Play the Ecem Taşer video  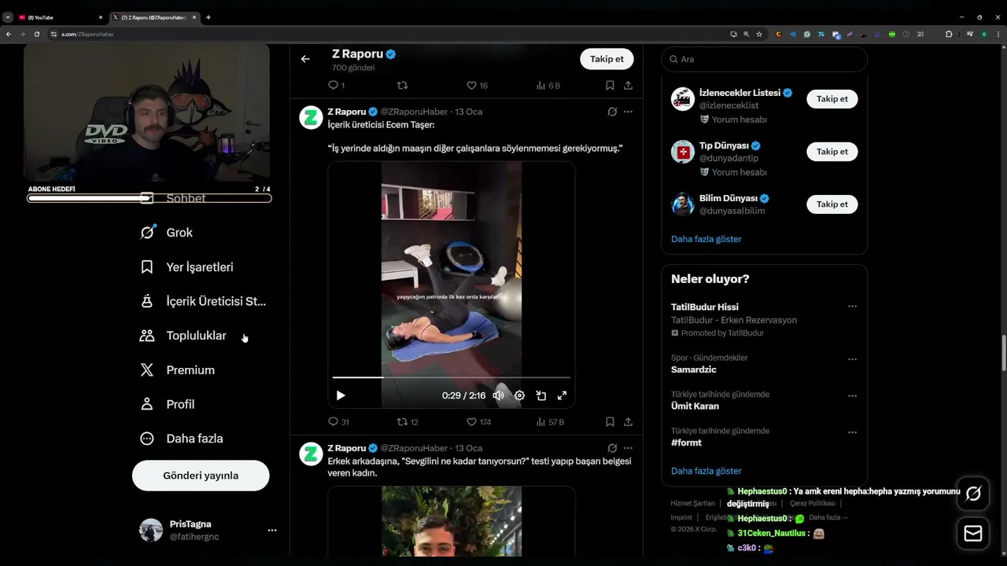click(x=341, y=395)
